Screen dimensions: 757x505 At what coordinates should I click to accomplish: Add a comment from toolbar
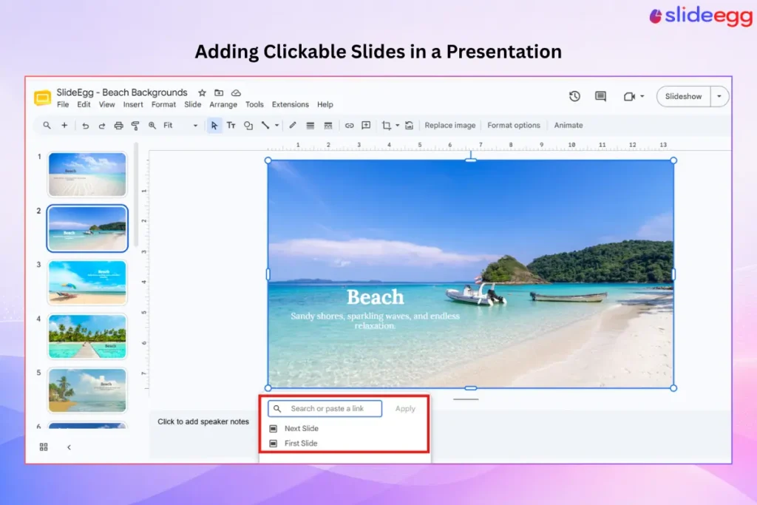(366, 126)
